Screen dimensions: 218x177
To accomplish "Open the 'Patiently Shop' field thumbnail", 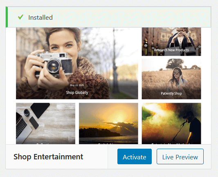I will (171, 79).
